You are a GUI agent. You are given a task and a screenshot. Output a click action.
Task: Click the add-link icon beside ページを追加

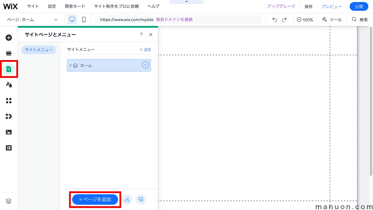pyautogui.click(x=127, y=199)
